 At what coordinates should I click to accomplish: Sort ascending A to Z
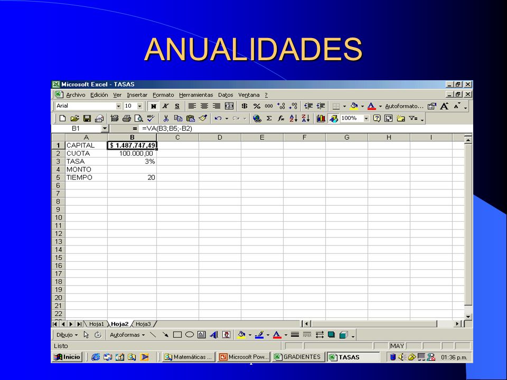point(293,118)
